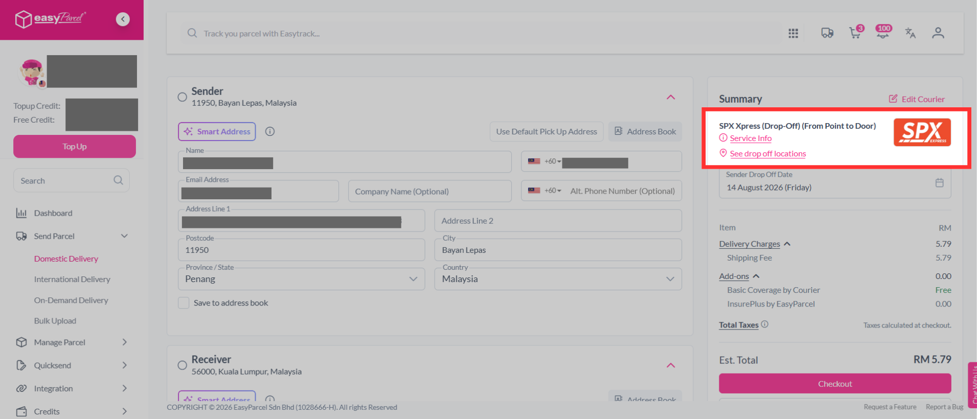Click the Edit Courier pencil icon

[893, 99]
